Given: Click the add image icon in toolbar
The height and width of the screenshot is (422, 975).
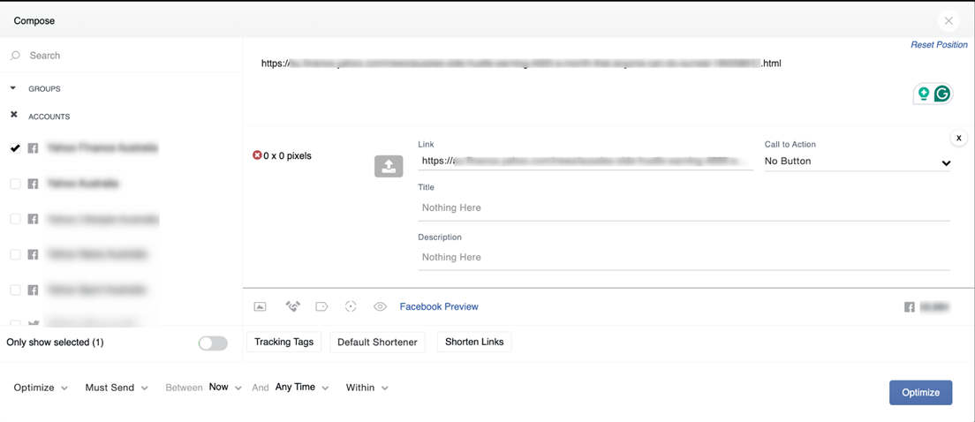Looking at the screenshot, I should click(260, 306).
